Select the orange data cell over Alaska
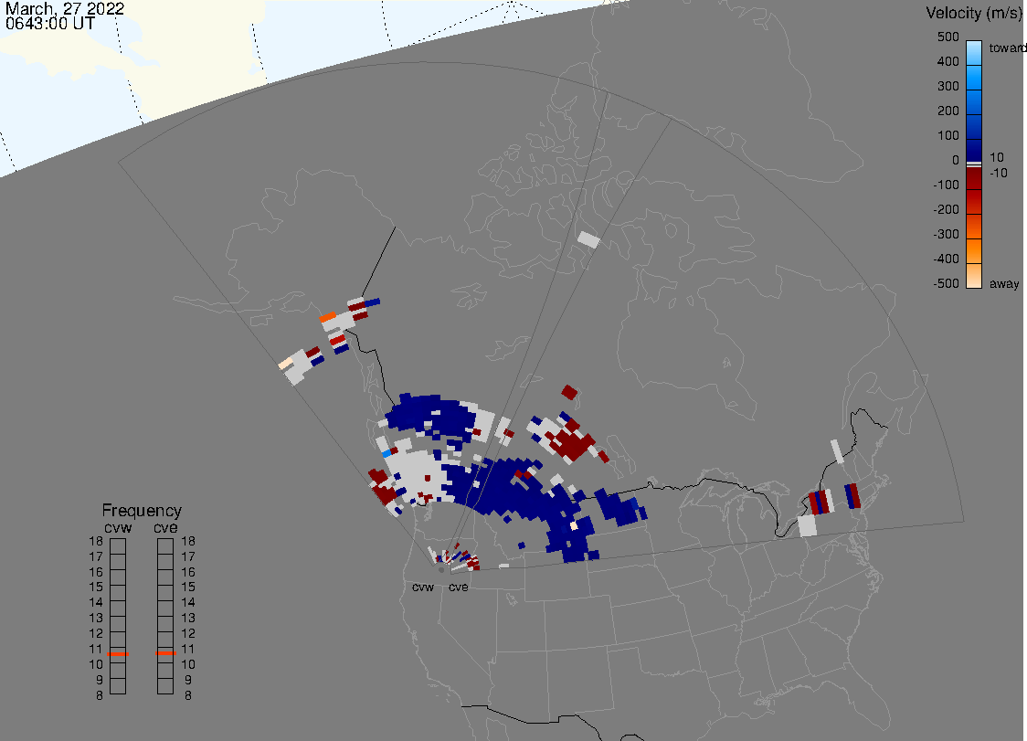The height and width of the screenshot is (741, 1027). (329, 317)
